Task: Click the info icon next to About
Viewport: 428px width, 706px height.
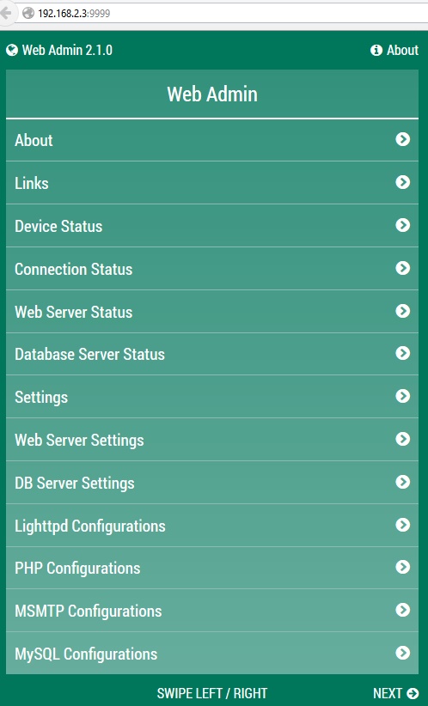Action: coord(376,50)
